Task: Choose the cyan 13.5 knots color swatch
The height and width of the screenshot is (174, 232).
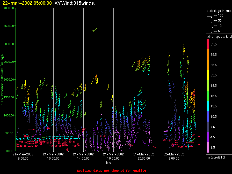Action: tap(208, 106)
